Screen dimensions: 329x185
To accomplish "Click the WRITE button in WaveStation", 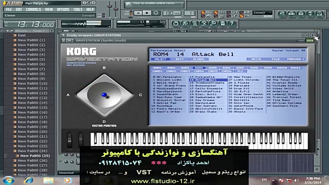I will (256, 59).
